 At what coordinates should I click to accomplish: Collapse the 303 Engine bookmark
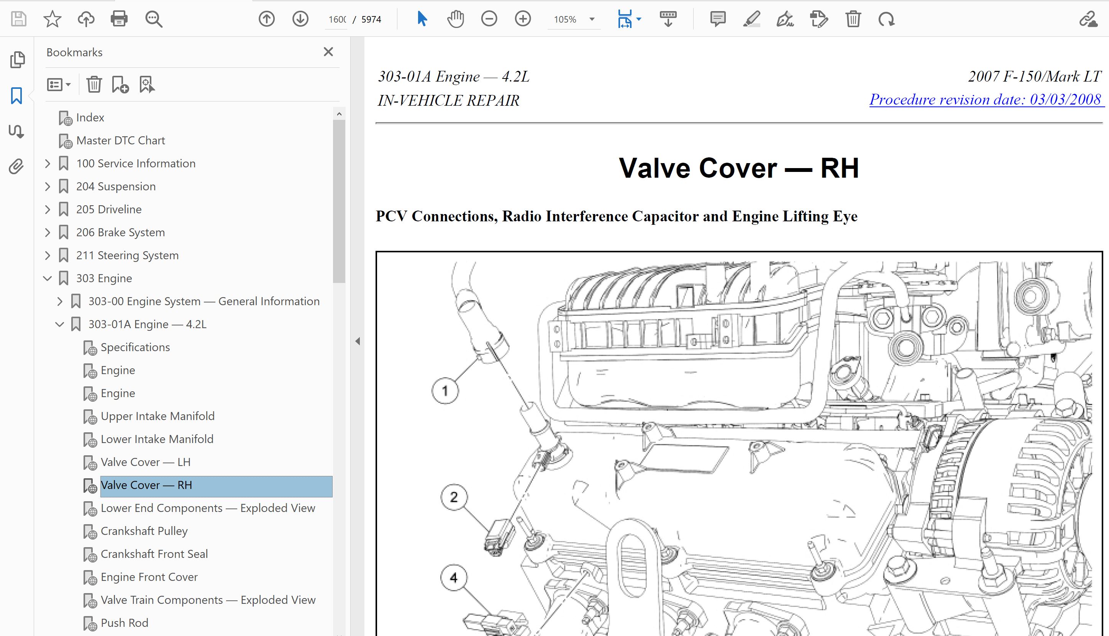(48, 278)
